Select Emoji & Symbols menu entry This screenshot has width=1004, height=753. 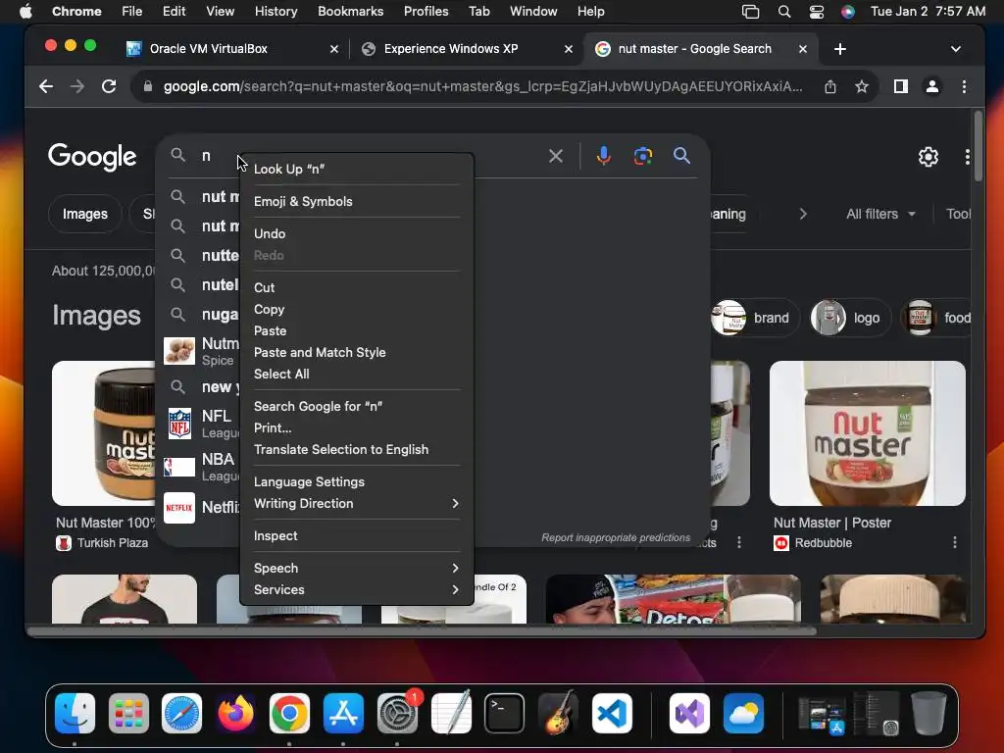(356, 201)
